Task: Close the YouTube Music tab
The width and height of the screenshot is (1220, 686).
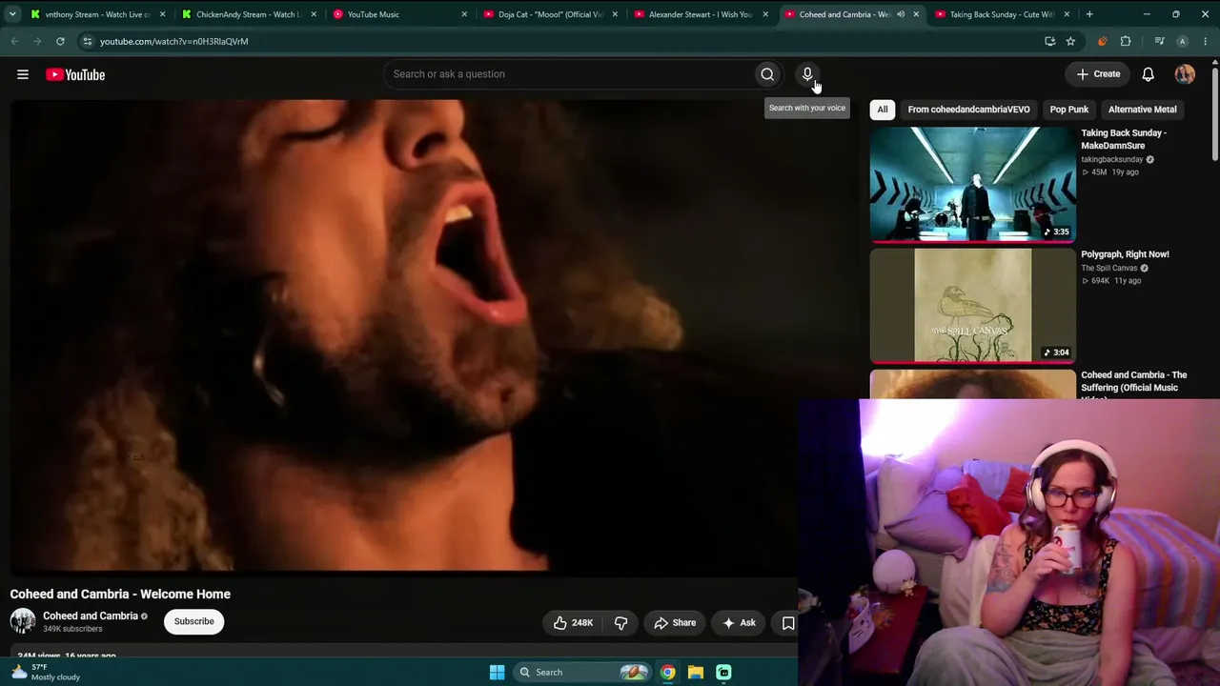Action: click(464, 14)
